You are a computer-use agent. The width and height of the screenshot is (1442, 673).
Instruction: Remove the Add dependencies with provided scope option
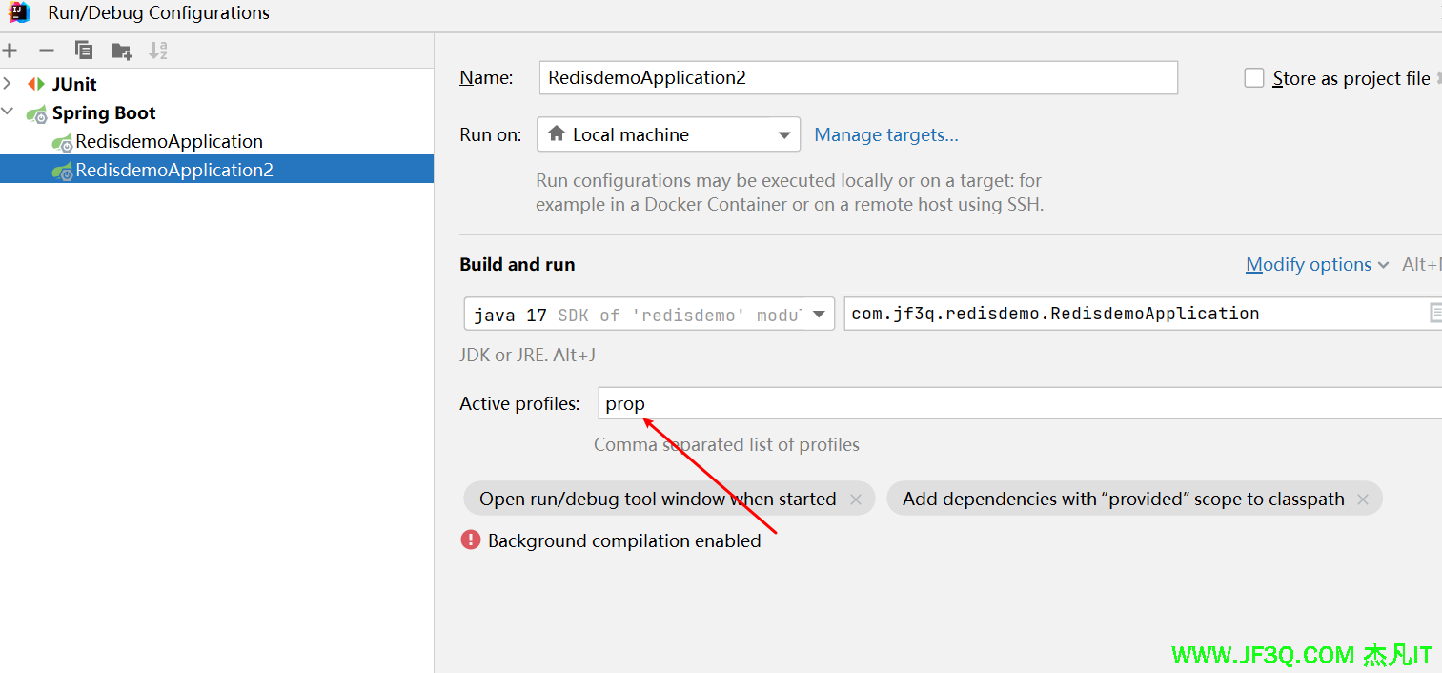(1362, 500)
